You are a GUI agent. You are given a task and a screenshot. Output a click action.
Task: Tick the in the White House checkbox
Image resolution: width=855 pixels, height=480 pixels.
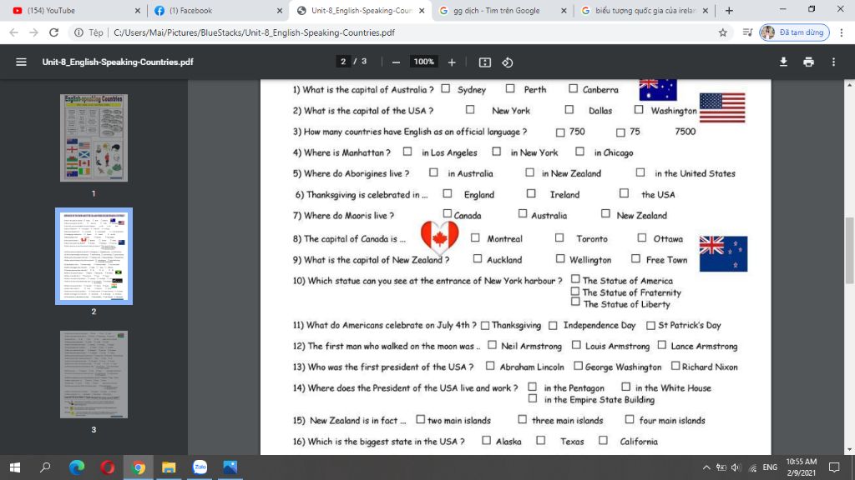pyautogui.click(x=626, y=387)
